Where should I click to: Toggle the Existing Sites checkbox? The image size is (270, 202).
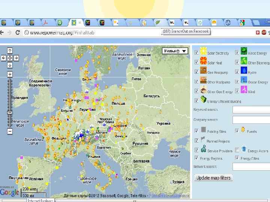(196, 131)
